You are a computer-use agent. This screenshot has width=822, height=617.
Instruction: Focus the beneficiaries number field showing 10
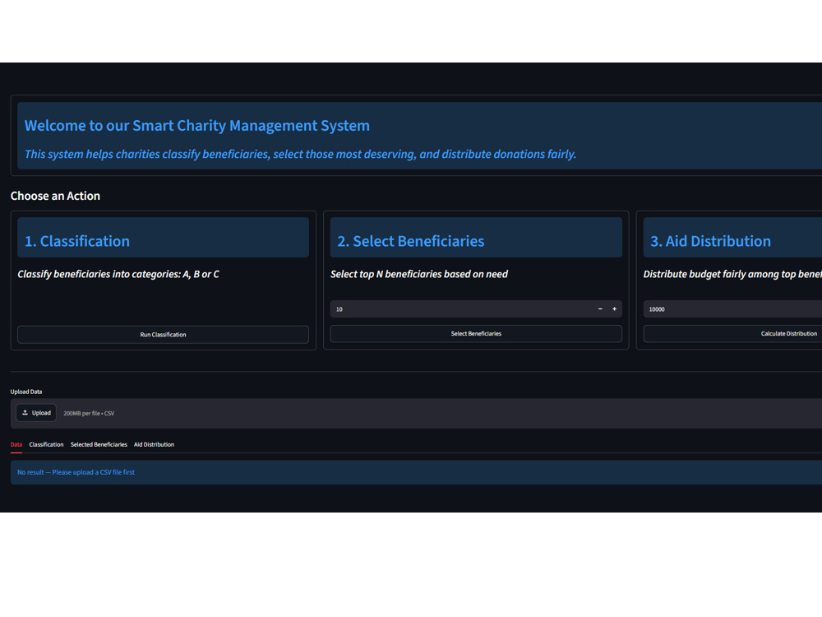(x=462, y=309)
